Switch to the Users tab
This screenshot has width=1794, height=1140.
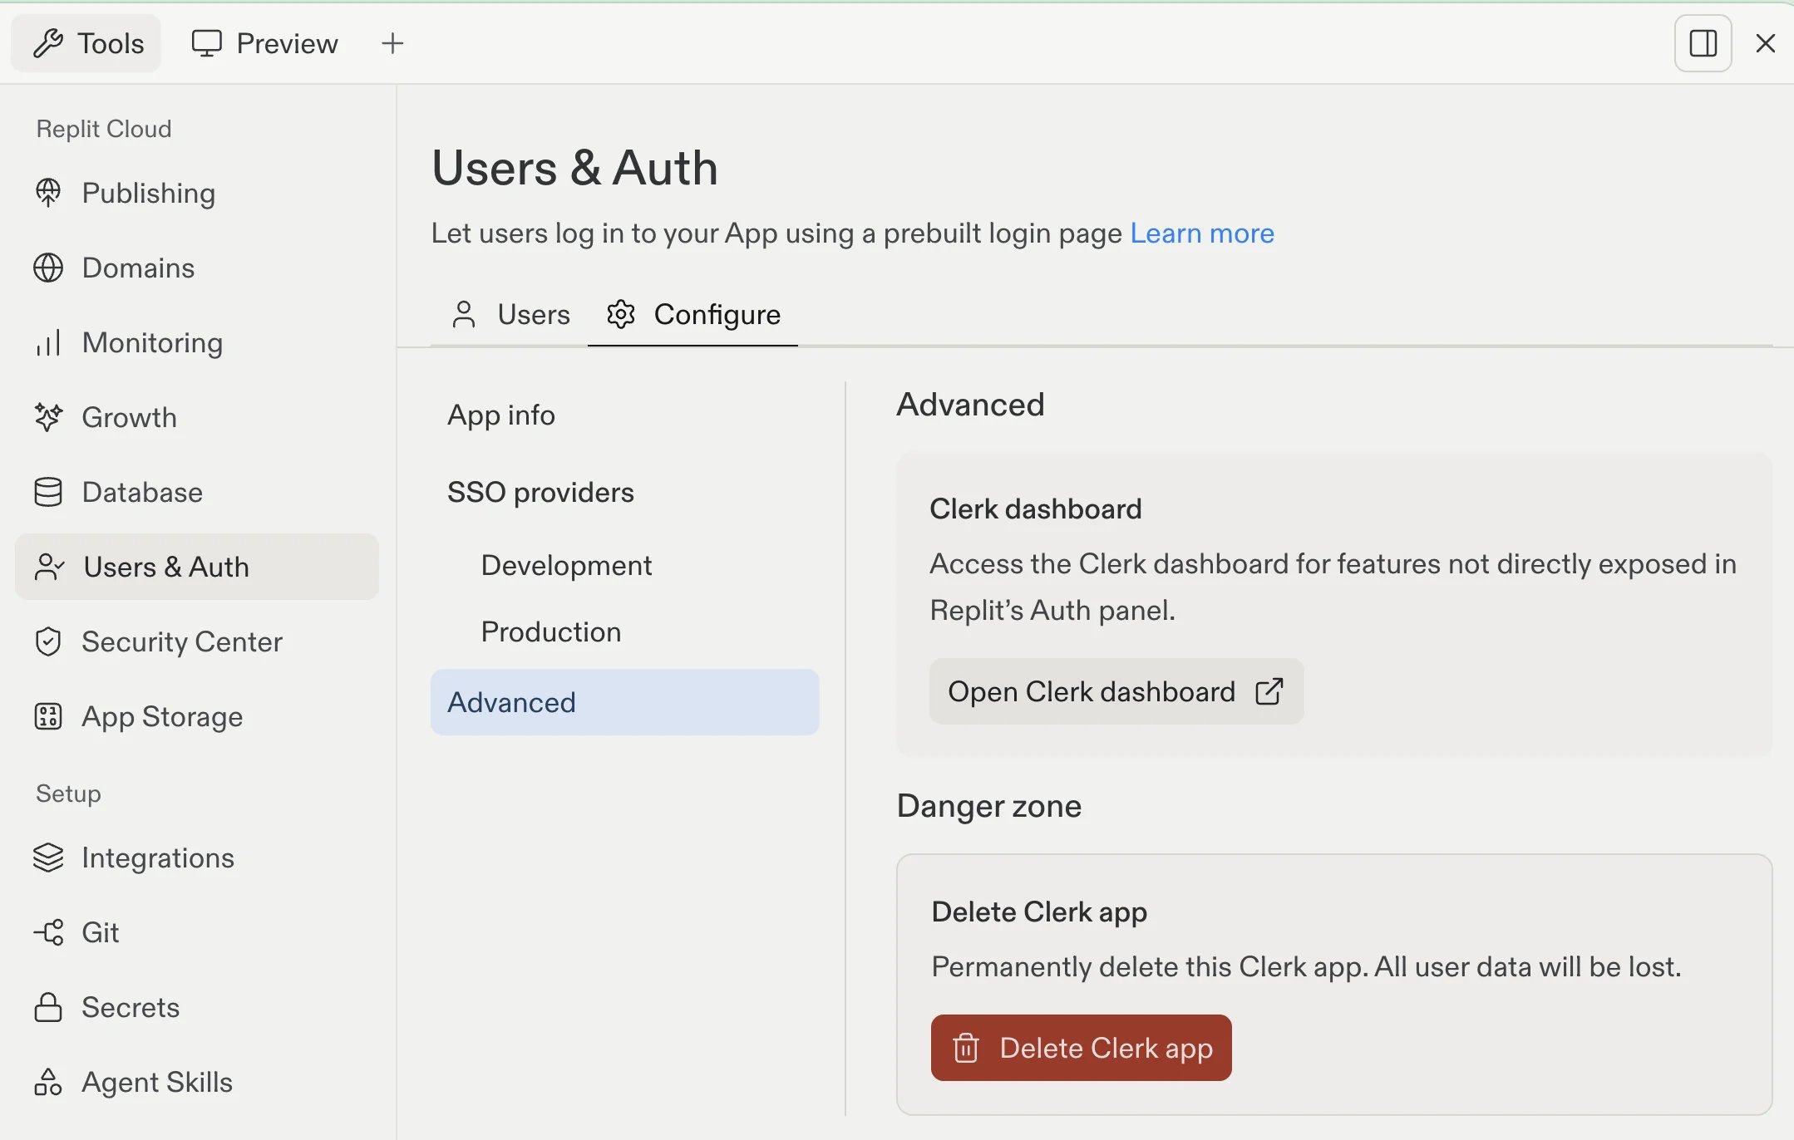(510, 314)
